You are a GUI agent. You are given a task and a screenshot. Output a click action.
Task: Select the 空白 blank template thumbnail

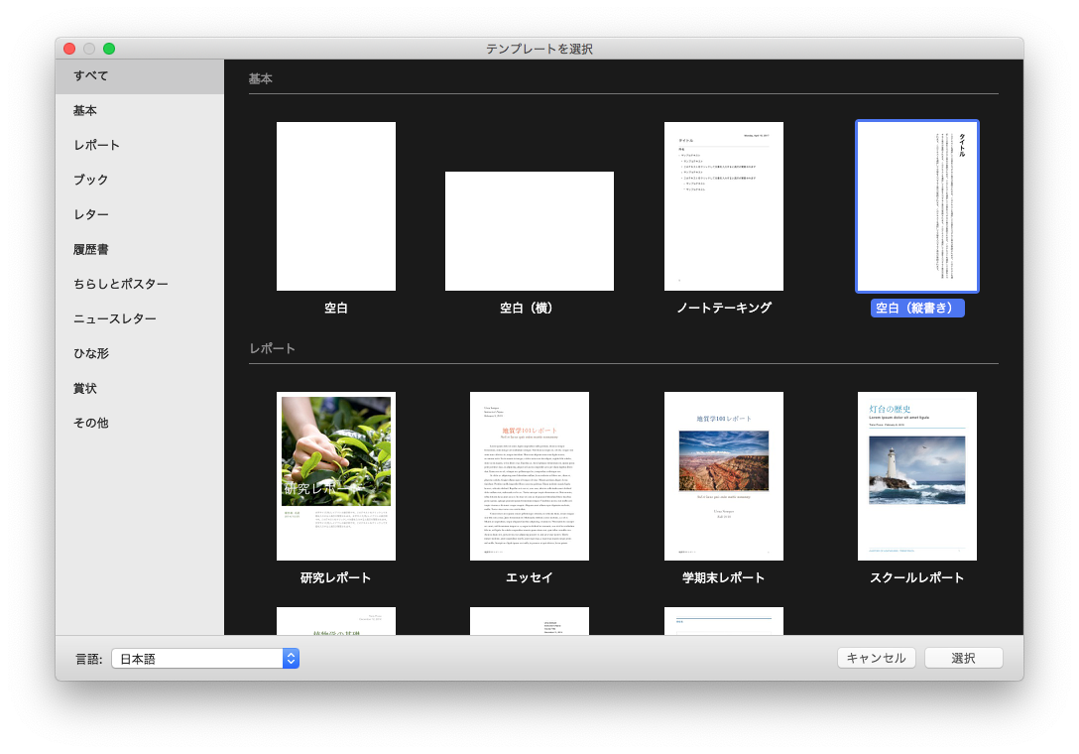click(335, 206)
